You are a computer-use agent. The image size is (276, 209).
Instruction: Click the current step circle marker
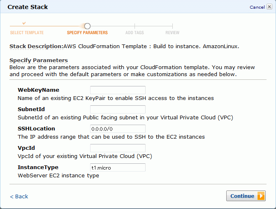(87, 26)
